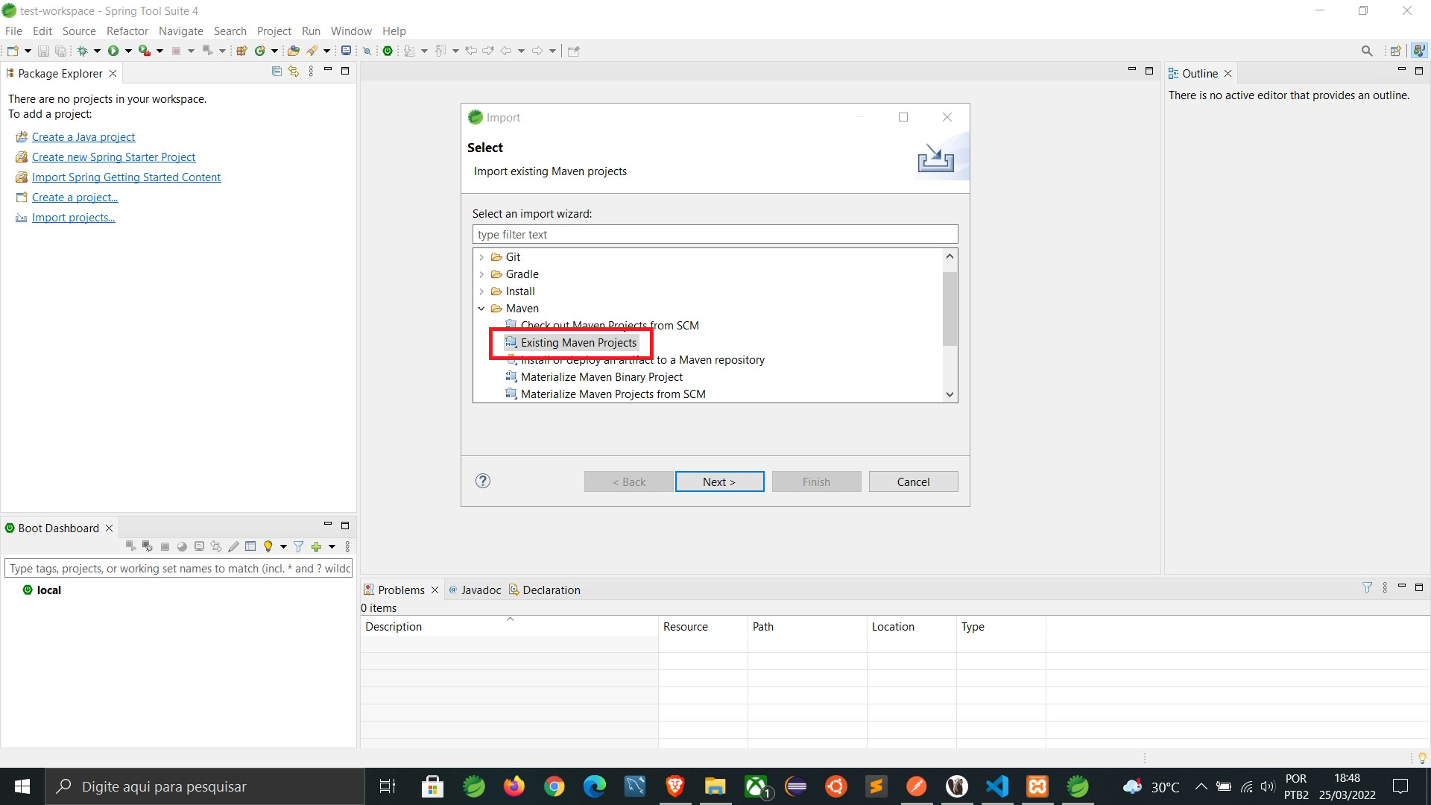Open the Search magnifier in top toolbar
1431x805 pixels.
tap(1366, 51)
